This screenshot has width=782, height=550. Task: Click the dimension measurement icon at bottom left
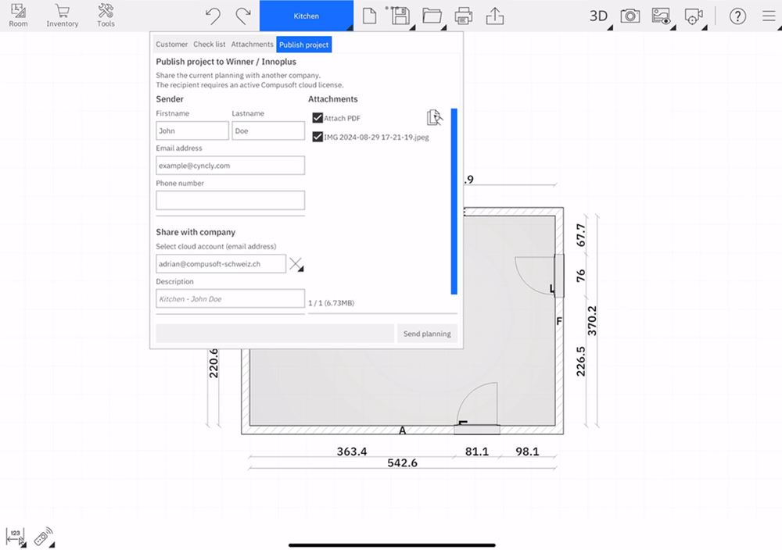(x=16, y=537)
